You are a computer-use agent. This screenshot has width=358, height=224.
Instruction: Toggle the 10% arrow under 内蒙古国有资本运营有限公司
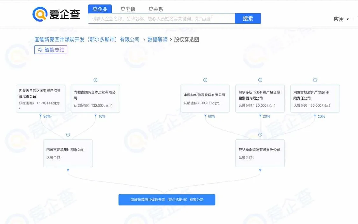[x=95, y=116]
